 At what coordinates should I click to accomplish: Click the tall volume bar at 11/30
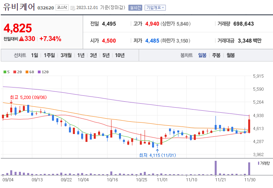[x=249, y=169]
